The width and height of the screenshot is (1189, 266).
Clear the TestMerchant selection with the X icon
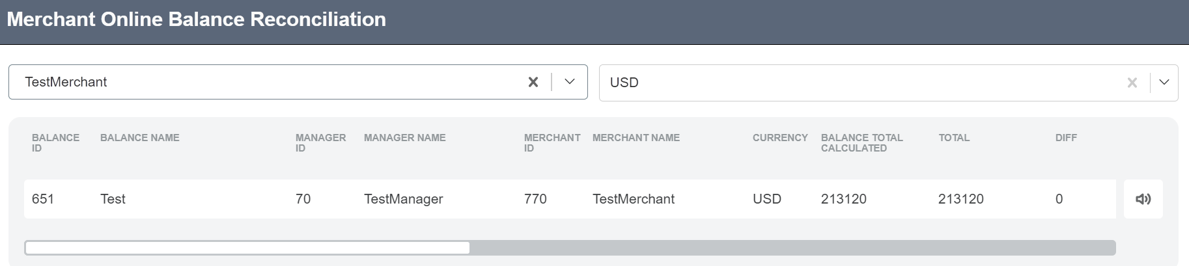pos(533,82)
